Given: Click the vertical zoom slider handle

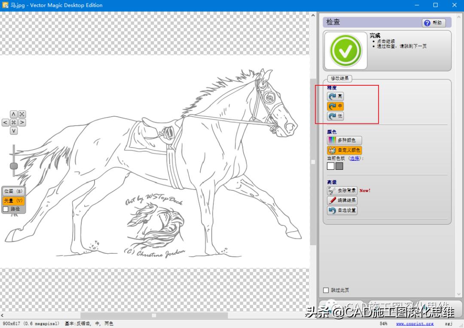Looking at the screenshot, I should point(14,166).
